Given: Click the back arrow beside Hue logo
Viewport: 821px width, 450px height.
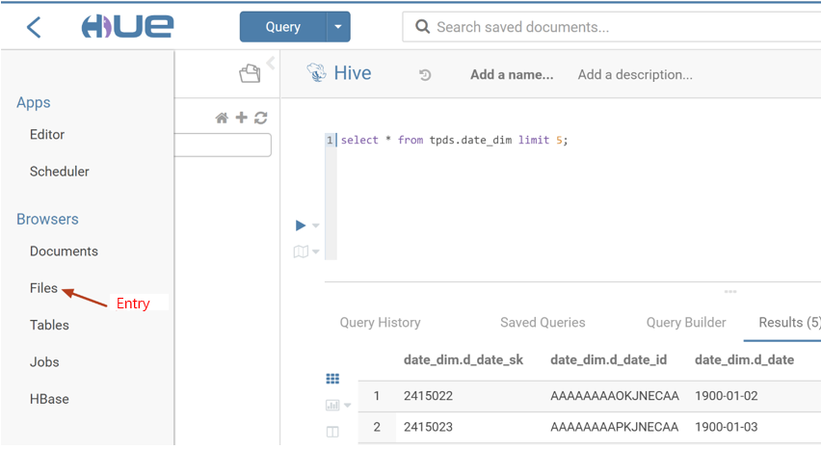Looking at the screenshot, I should pyautogui.click(x=34, y=27).
